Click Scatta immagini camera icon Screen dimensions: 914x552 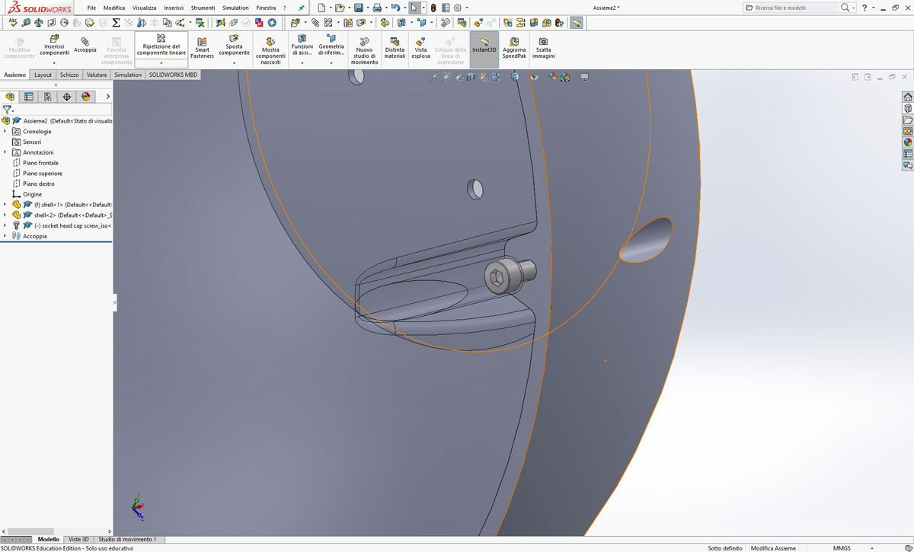click(543, 48)
